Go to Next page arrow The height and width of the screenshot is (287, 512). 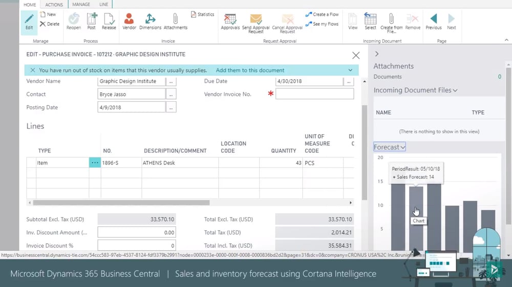point(451,18)
